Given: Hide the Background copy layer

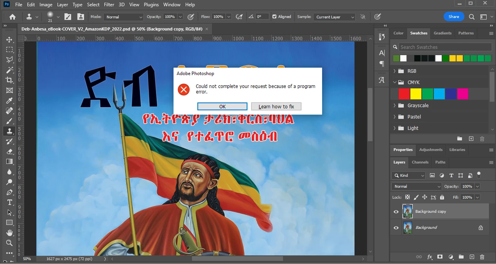Looking at the screenshot, I should (396, 212).
